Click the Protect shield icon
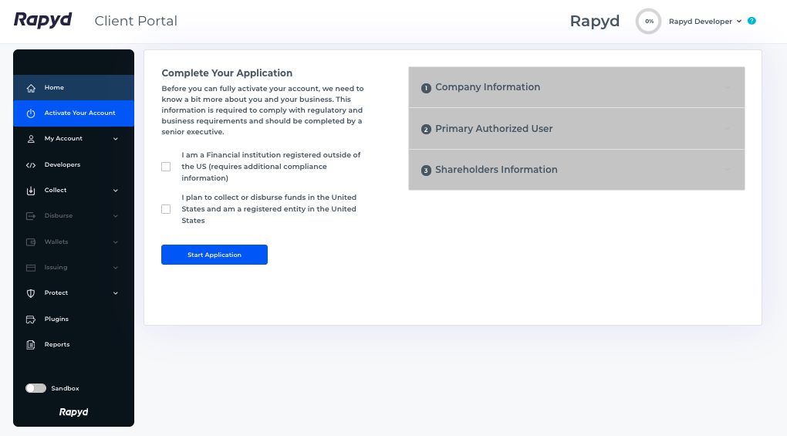Image resolution: width=787 pixels, height=436 pixels. 31,293
